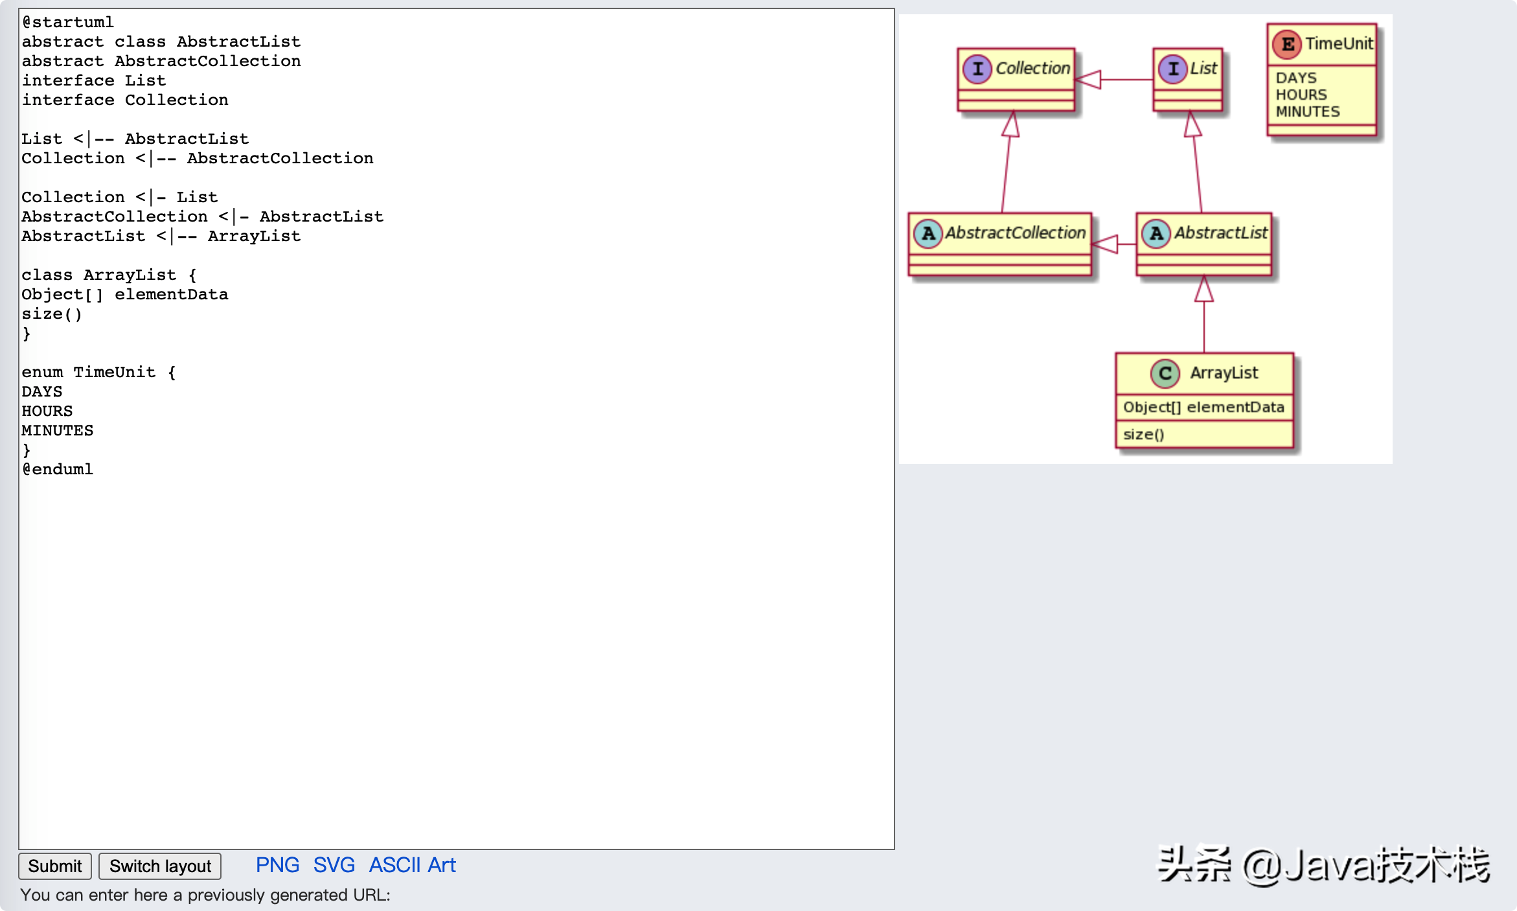Screen dimensions: 1517x911
Task: Click the AbstractCollection label in the diagram
Action: tap(1015, 233)
